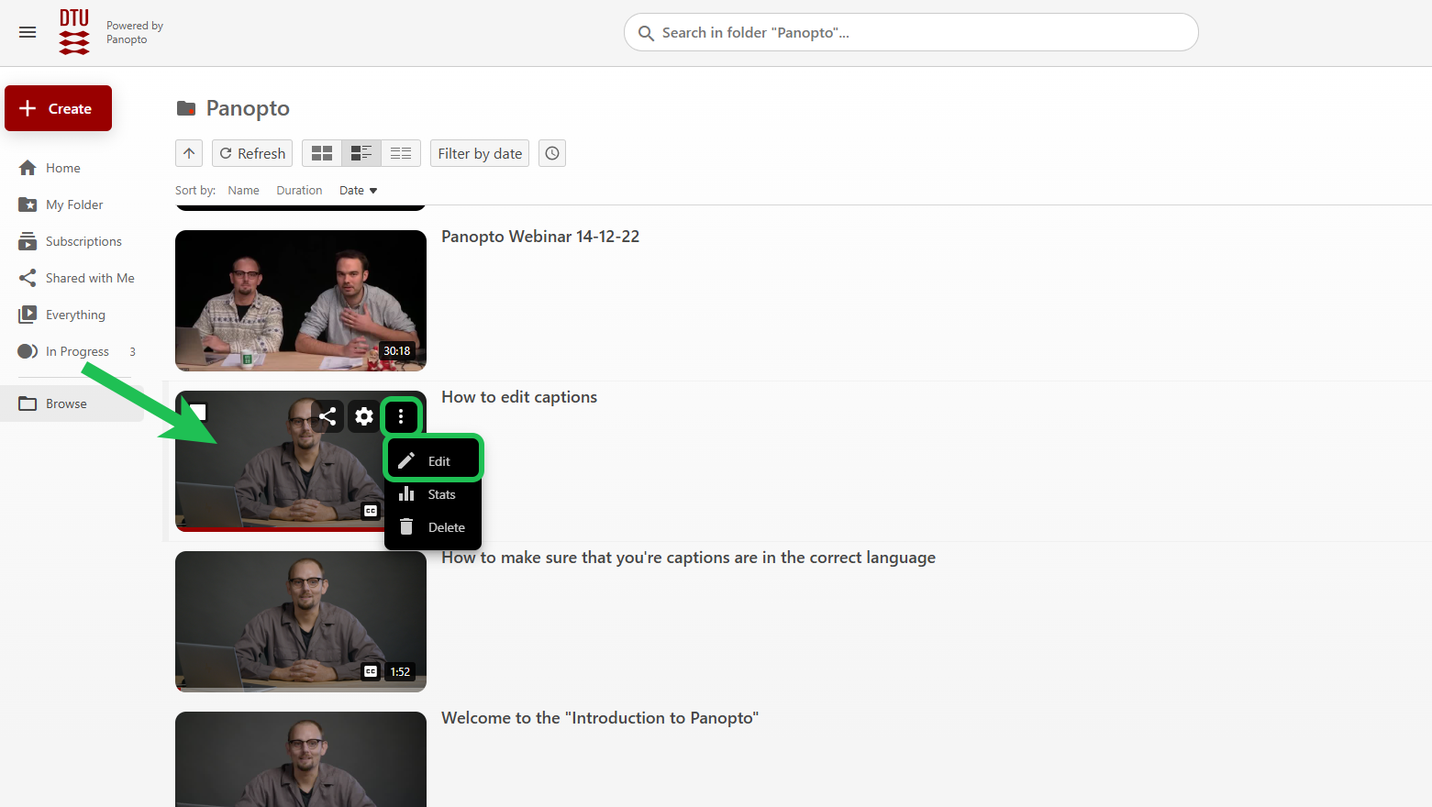1432x807 pixels.
Task: Open How to edit captions title
Action: click(519, 397)
